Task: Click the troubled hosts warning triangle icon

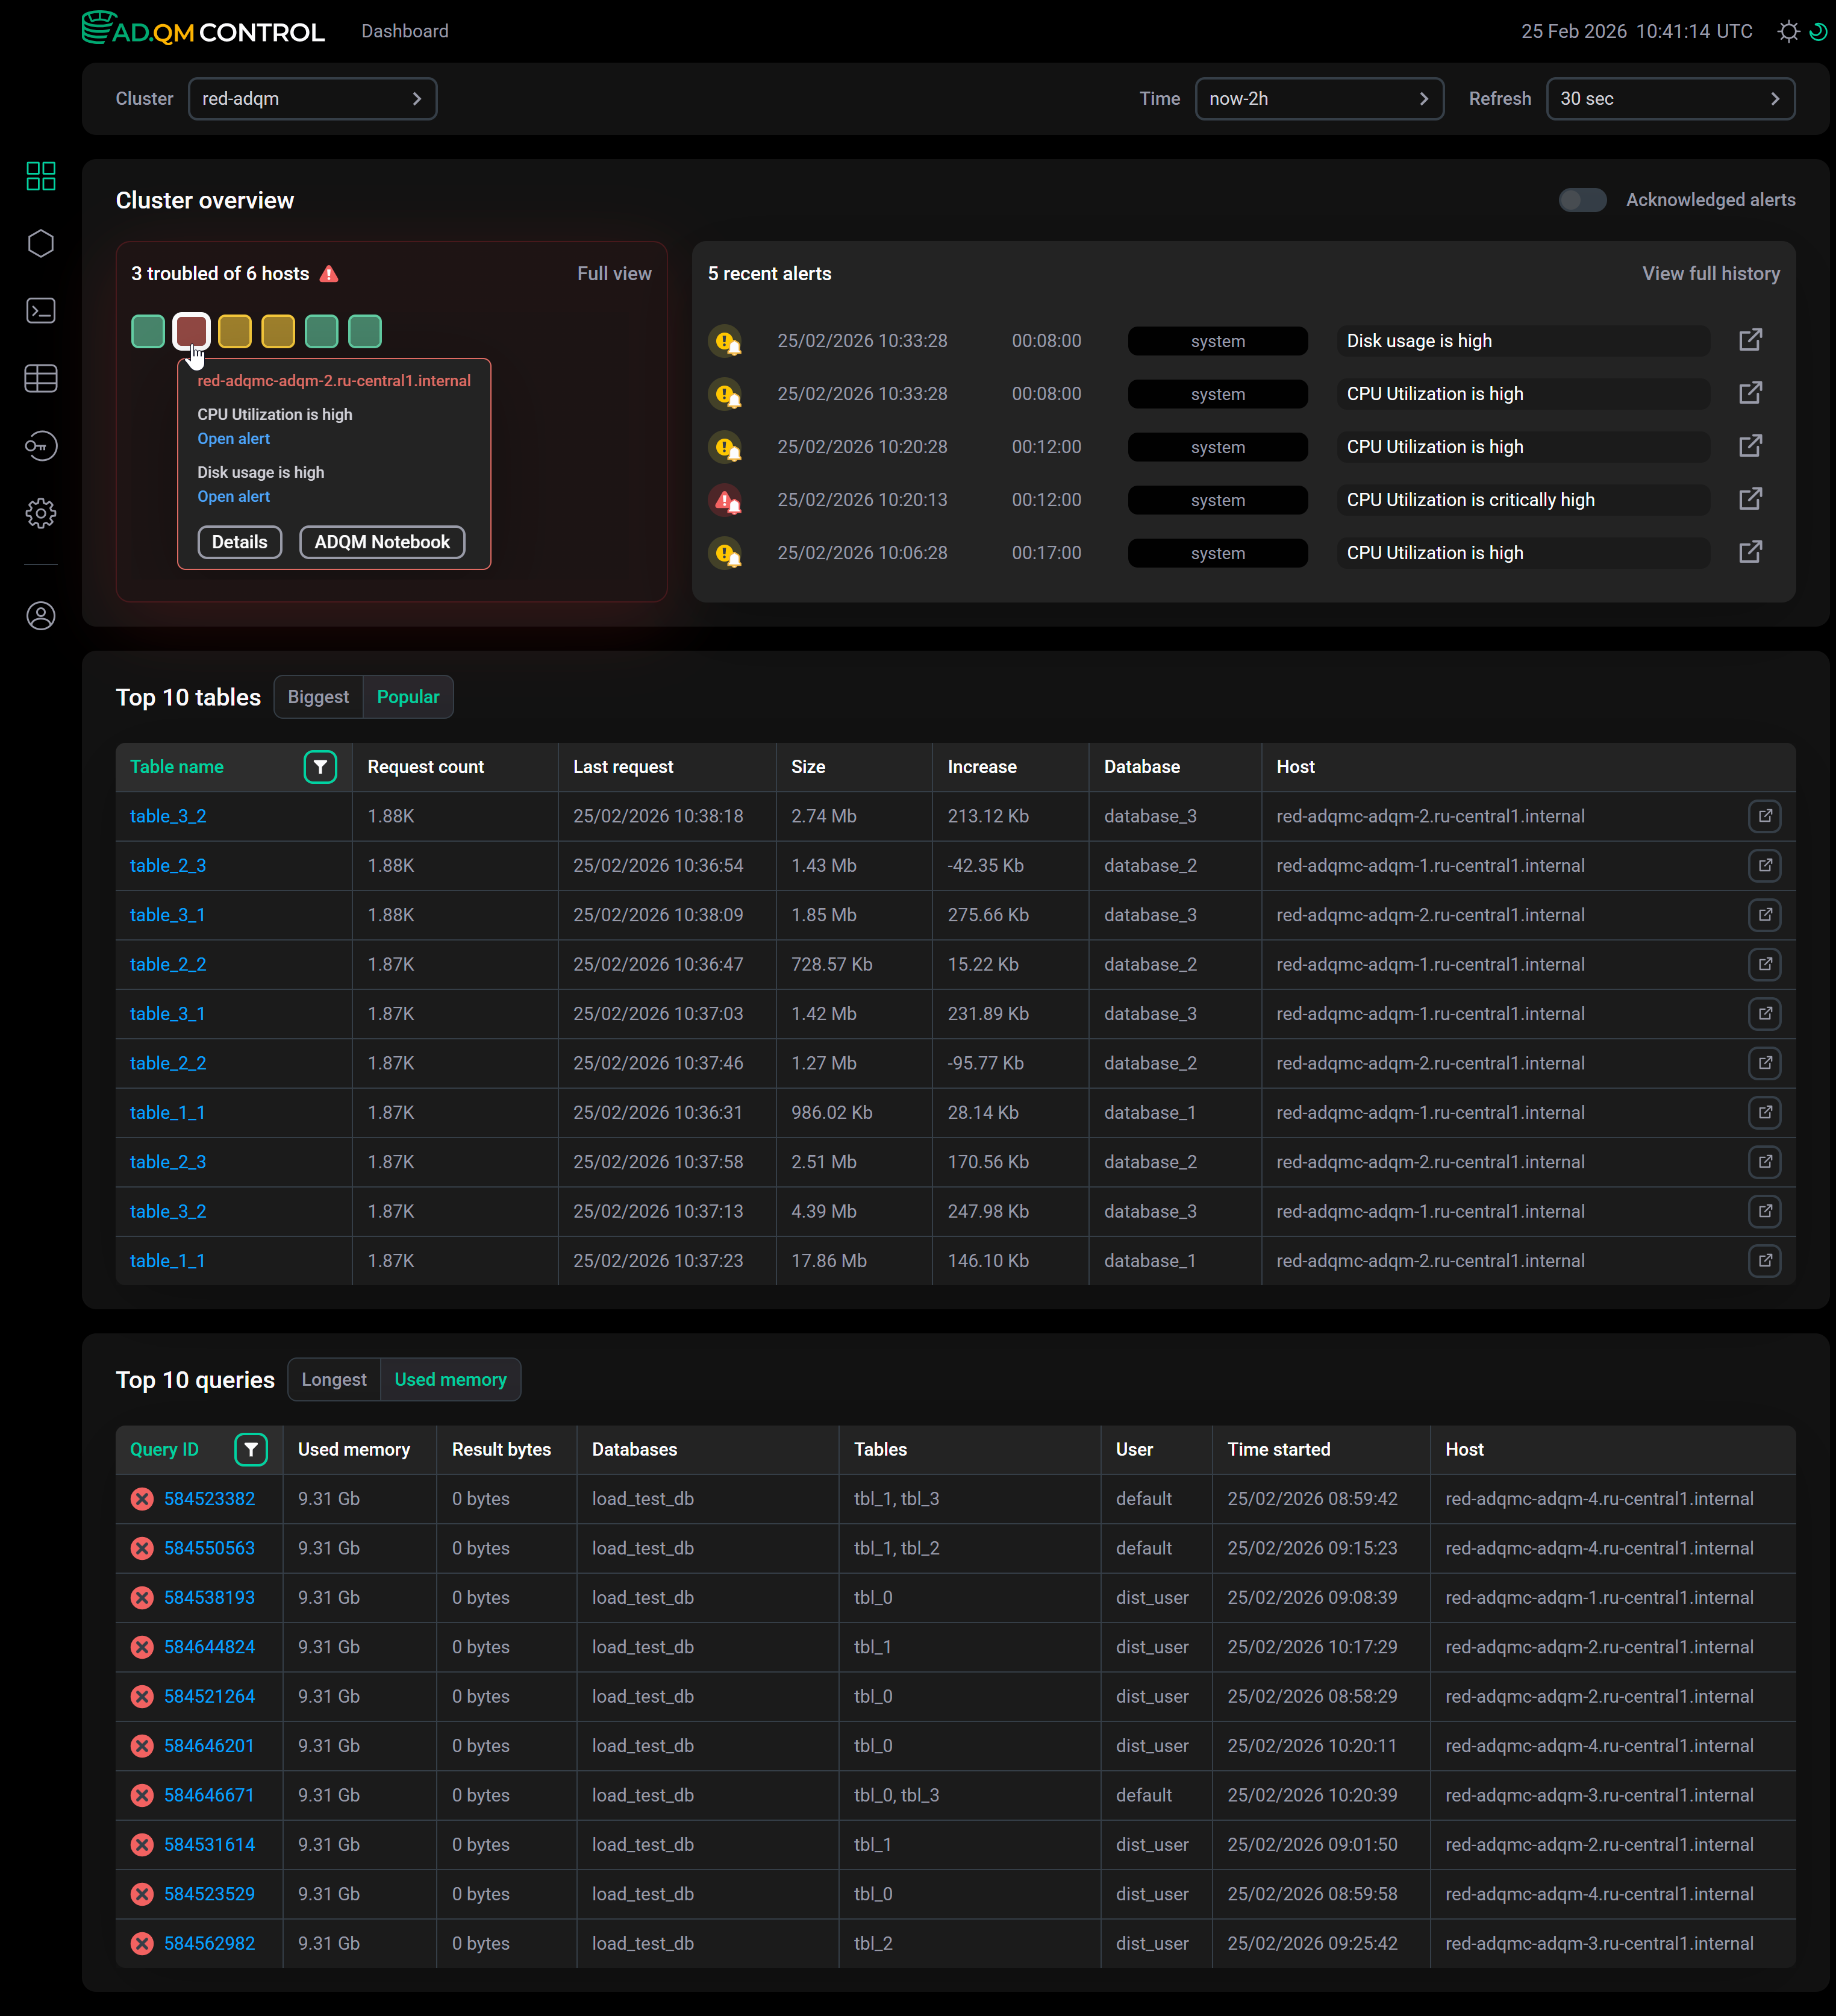Action: (x=329, y=274)
